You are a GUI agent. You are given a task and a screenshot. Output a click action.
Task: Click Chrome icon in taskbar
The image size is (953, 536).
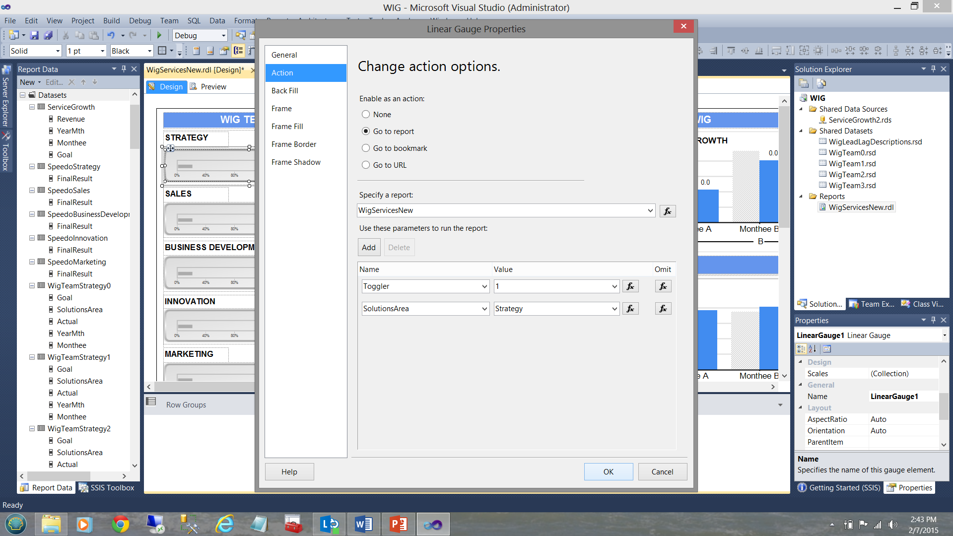click(120, 524)
